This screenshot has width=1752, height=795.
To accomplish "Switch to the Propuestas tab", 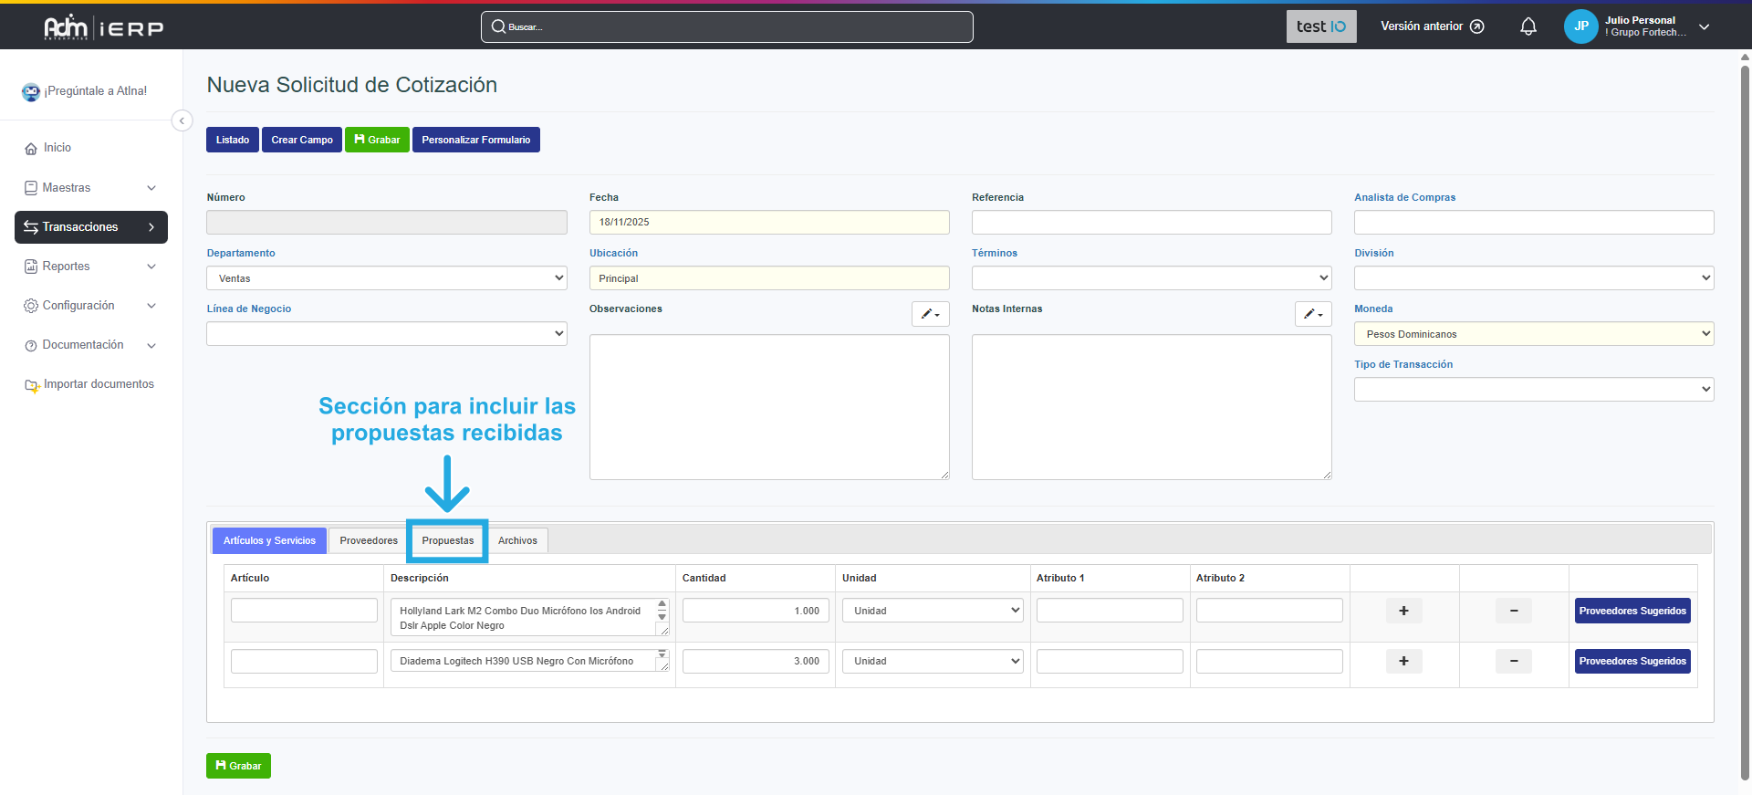I will (447, 540).
